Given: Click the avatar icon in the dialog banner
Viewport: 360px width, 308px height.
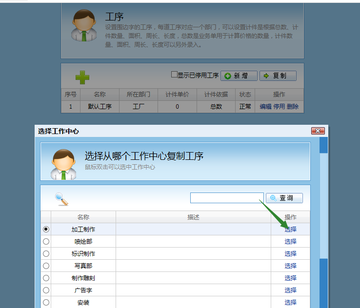Looking at the screenshot, I should (63, 163).
